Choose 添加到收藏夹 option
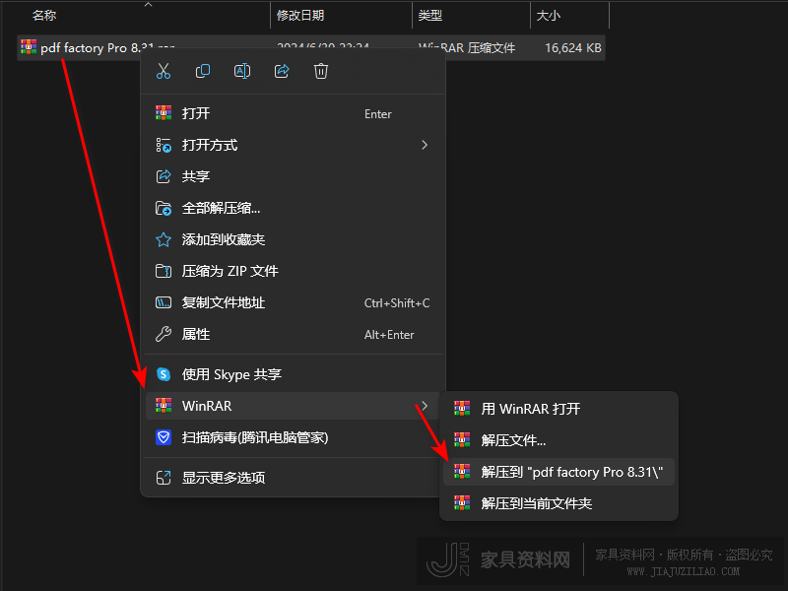 click(293, 239)
